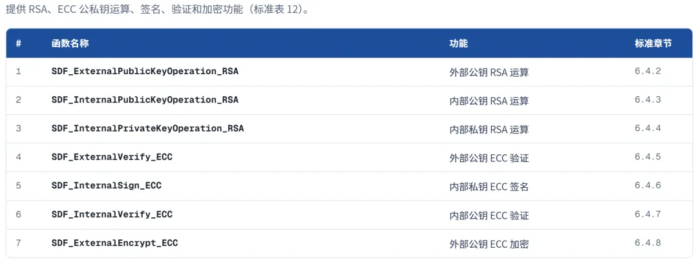Click the 内部私钥 ECC 签名 cell
698x262 pixels.
(489, 186)
